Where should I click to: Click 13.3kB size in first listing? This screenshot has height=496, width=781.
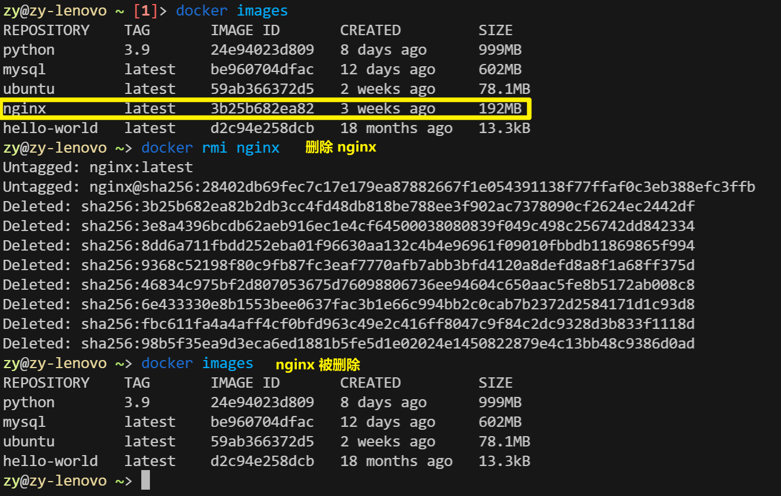point(504,128)
